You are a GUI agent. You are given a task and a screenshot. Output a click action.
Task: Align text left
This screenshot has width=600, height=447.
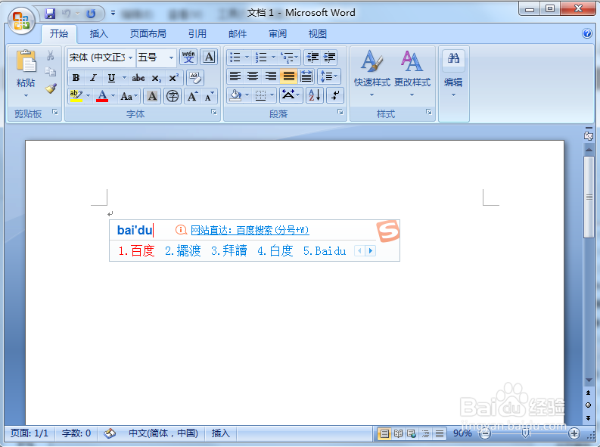235,76
